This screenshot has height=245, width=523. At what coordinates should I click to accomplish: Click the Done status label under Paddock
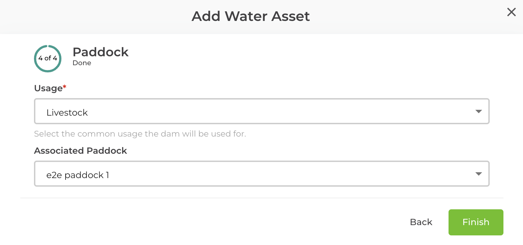coord(82,63)
